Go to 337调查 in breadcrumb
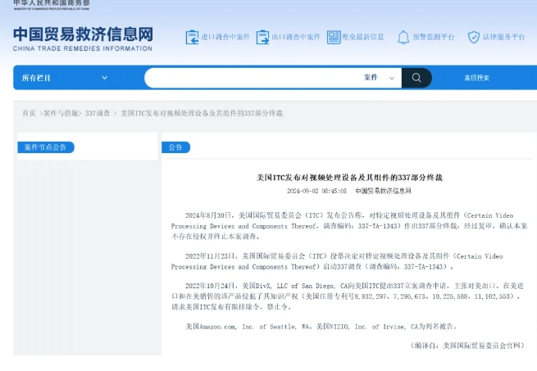The width and height of the screenshot is (537, 371). tap(98, 113)
